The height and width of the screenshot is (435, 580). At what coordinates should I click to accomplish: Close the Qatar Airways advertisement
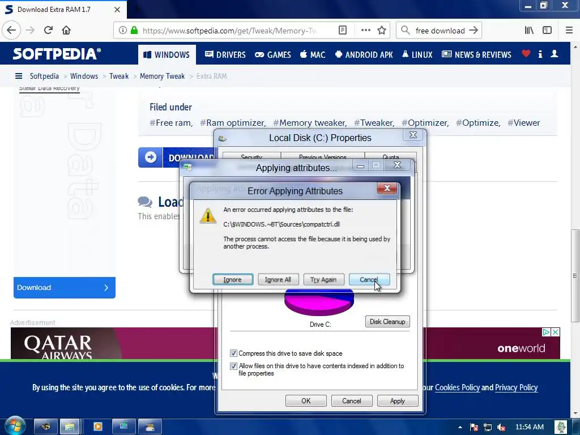(x=555, y=332)
